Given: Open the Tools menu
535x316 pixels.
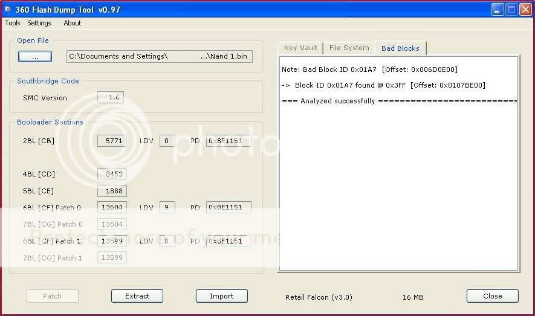Looking at the screenshot, I should 13,23.
